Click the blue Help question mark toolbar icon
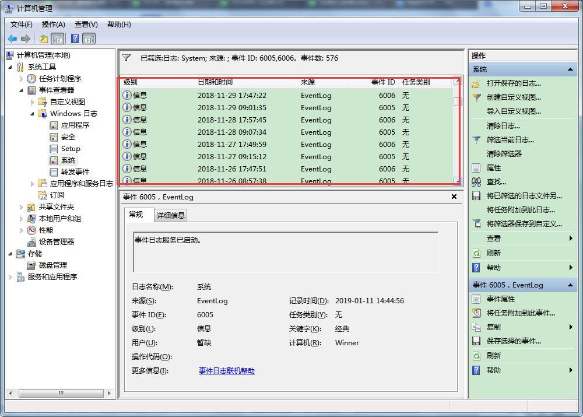583x417 pixels. click(x=75, y=39)
